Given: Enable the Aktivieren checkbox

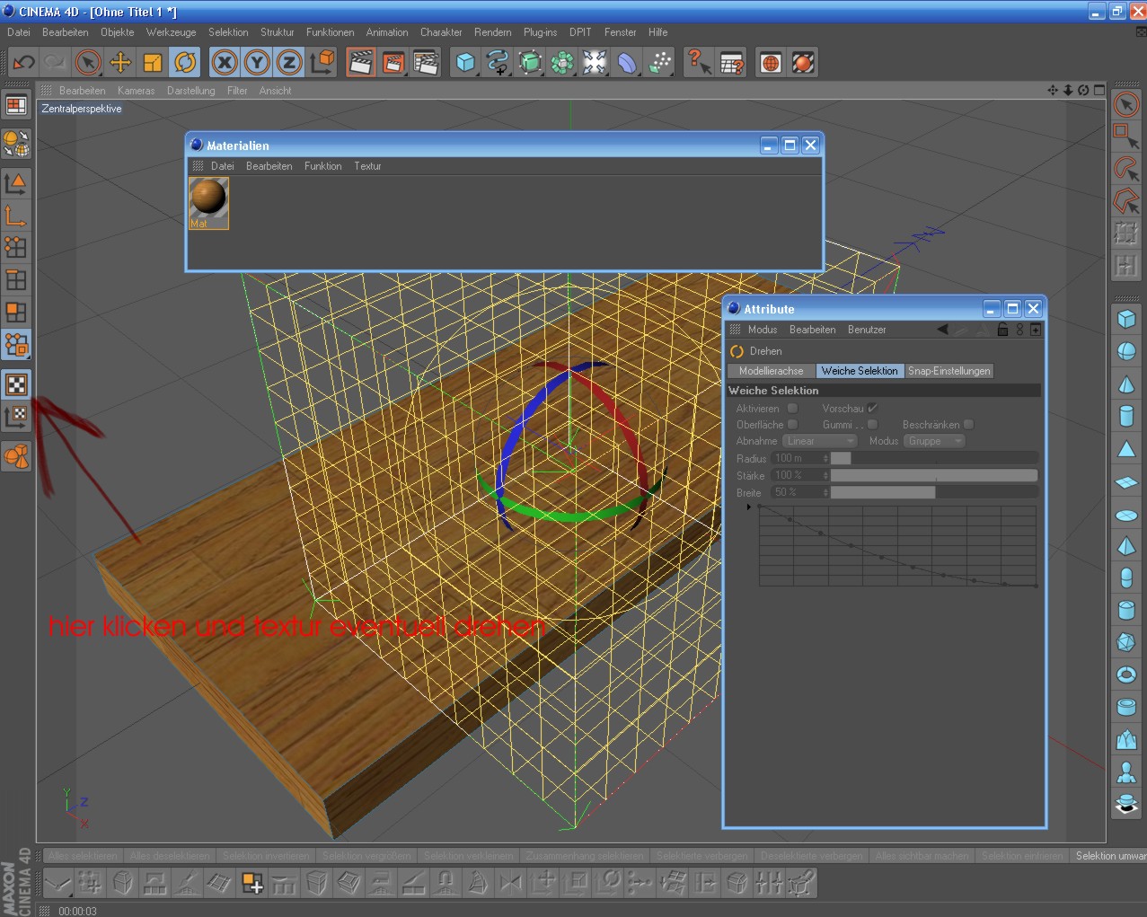Looking at the screenshot, I should coord(792,409).
